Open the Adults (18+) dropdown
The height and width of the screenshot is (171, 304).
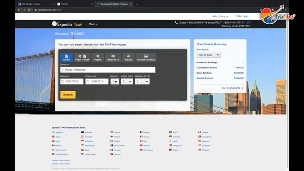(x=127, y=81)
